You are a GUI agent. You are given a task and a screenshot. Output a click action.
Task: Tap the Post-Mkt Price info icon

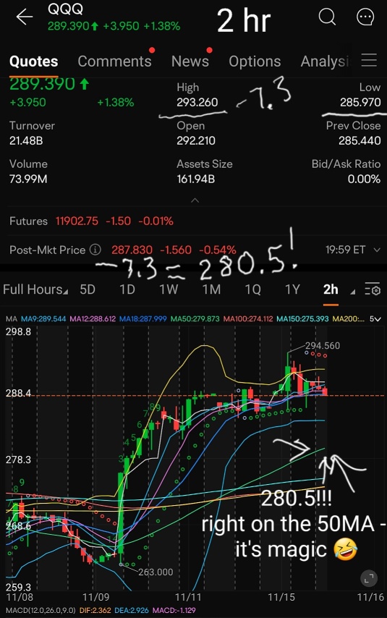[x=95, y=250]
